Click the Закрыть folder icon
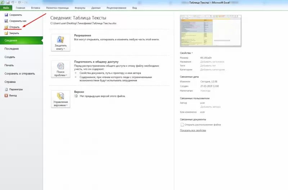The width and height of the screenshot is (288, 190). (6, 33)
